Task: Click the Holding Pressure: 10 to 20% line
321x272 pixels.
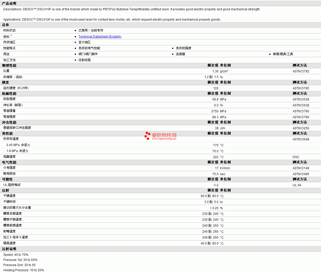Action: [x=24, y=270]
